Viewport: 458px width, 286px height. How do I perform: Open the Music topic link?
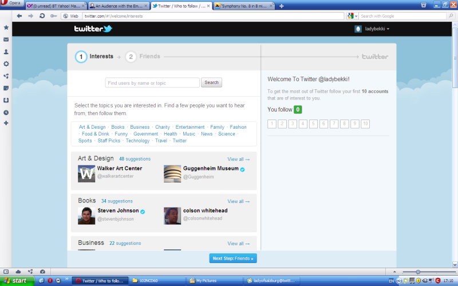pyautogui.click(x=189, y=134)
